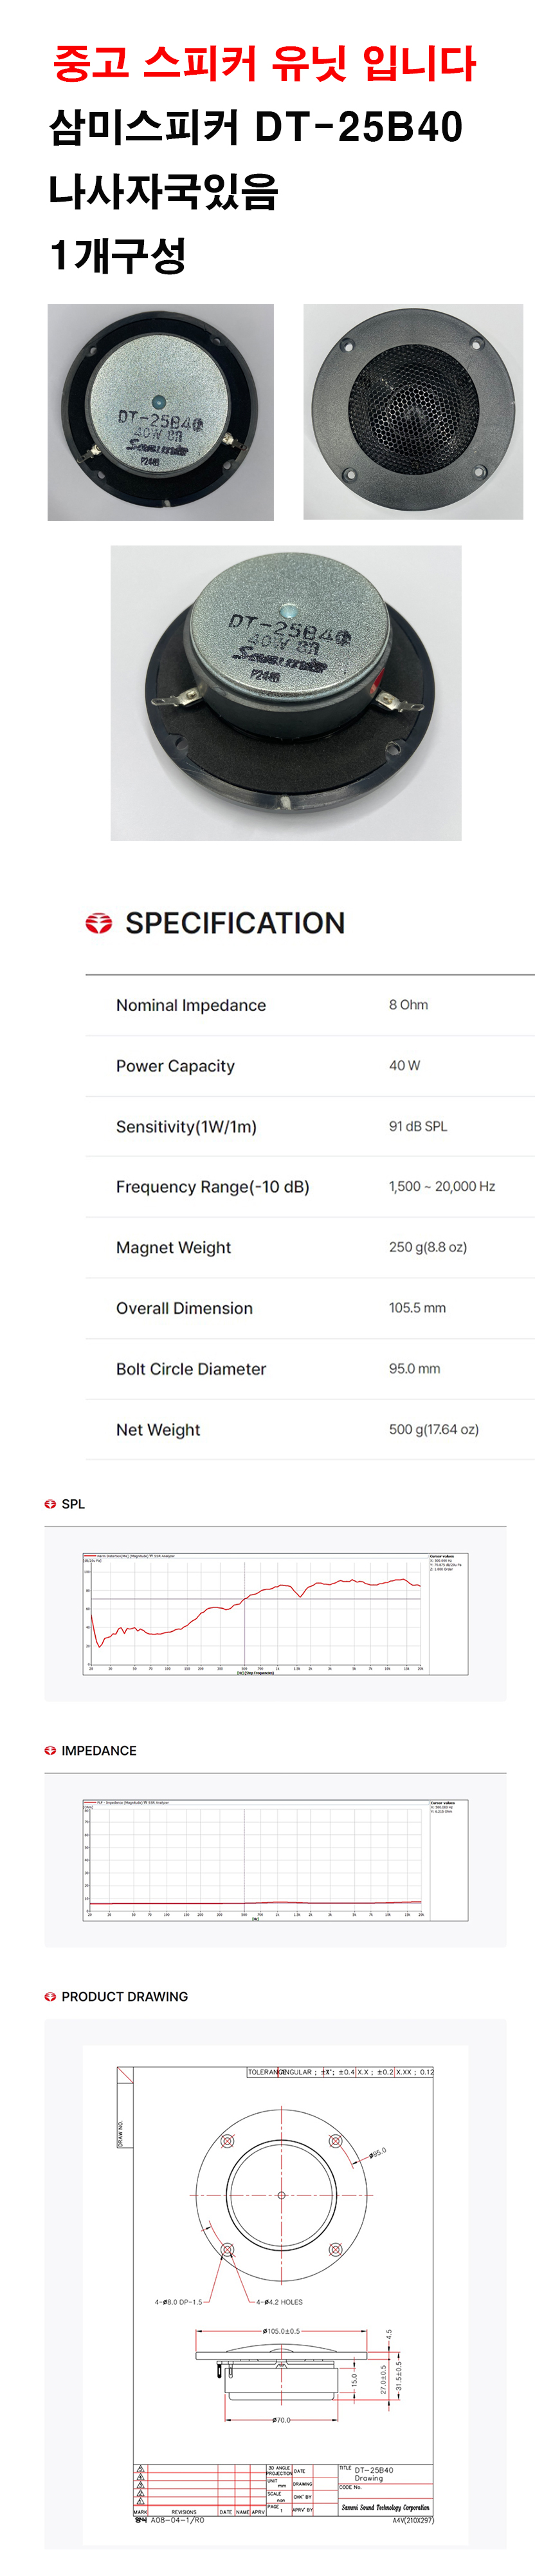Viewport: 553px width, 2576px height.
Task: Click the Magnet Weight row label
Action: point(173,1247)
